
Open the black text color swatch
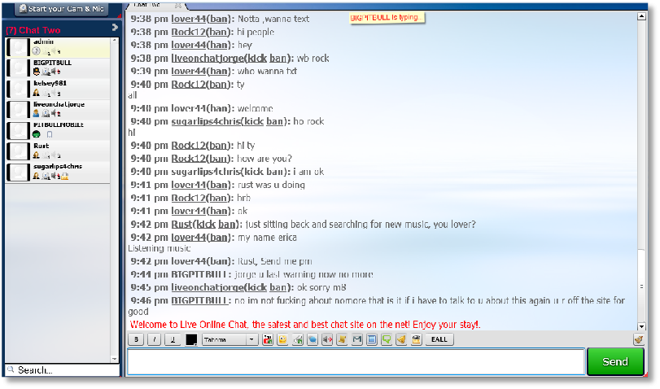pos(191,339)
